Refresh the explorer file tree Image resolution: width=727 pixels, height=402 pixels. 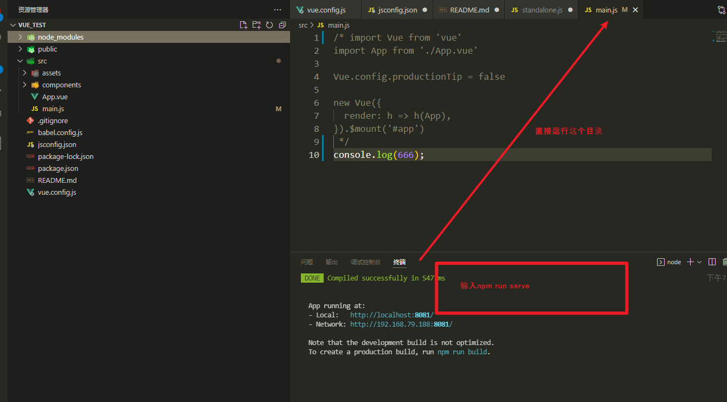pyautogui.click(x=269, y=25)
